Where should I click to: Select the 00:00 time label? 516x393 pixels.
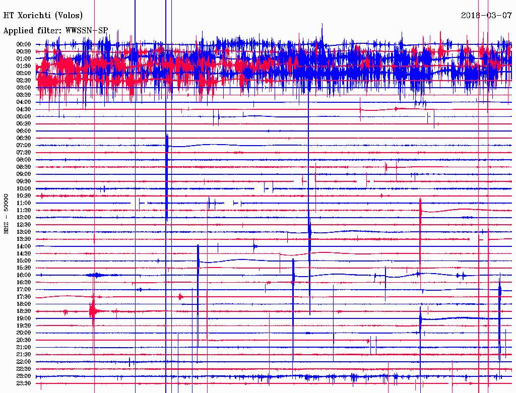pyautogui.click(x=24, y=44)
